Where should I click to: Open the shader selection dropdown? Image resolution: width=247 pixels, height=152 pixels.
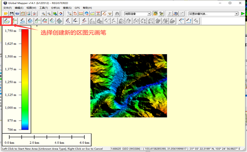[138, 14]
